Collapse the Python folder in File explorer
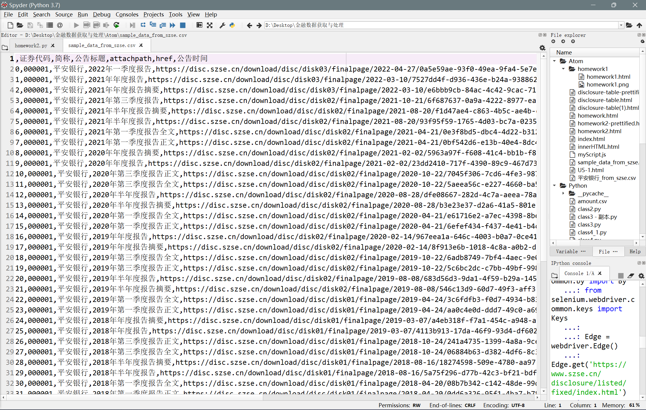This screenshot has width=646, height=410. click(554, 186)
